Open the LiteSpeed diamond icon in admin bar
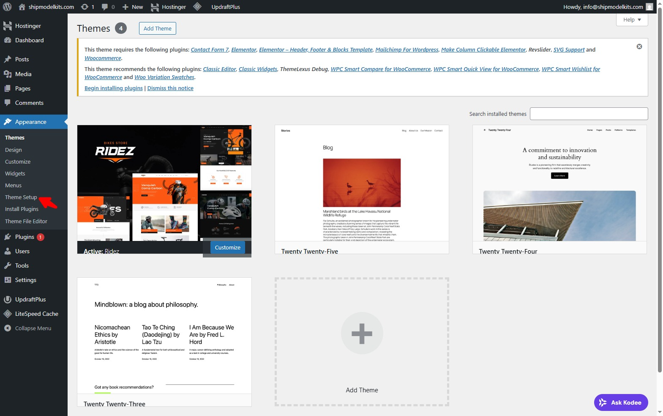663x416 pixels. (x=197, y=7)
